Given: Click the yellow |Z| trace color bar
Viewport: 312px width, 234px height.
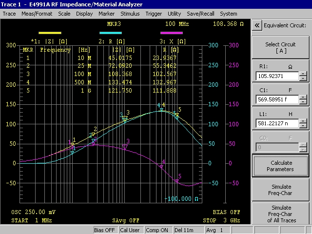Looking at the screenshot, I should coord(46,33).
